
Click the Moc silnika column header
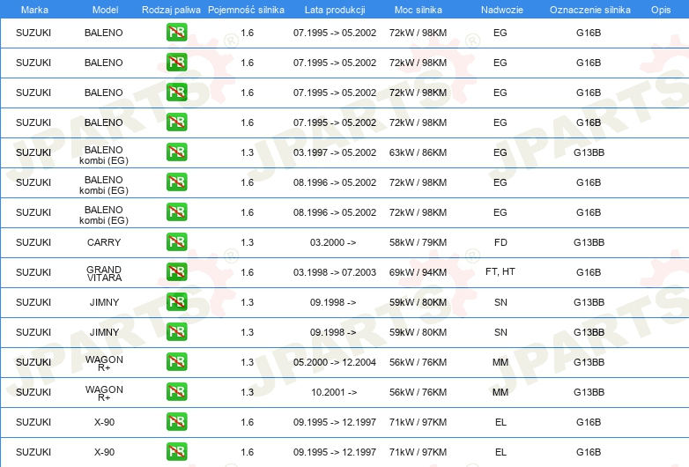tap(418, 10)
